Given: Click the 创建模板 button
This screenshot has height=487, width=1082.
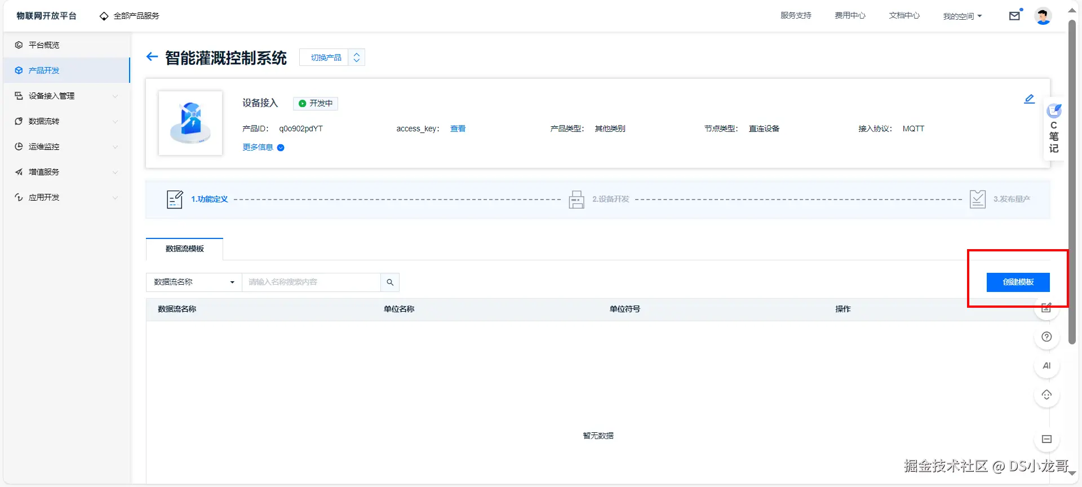Looking at the screenshot, I should (1018, 282).
